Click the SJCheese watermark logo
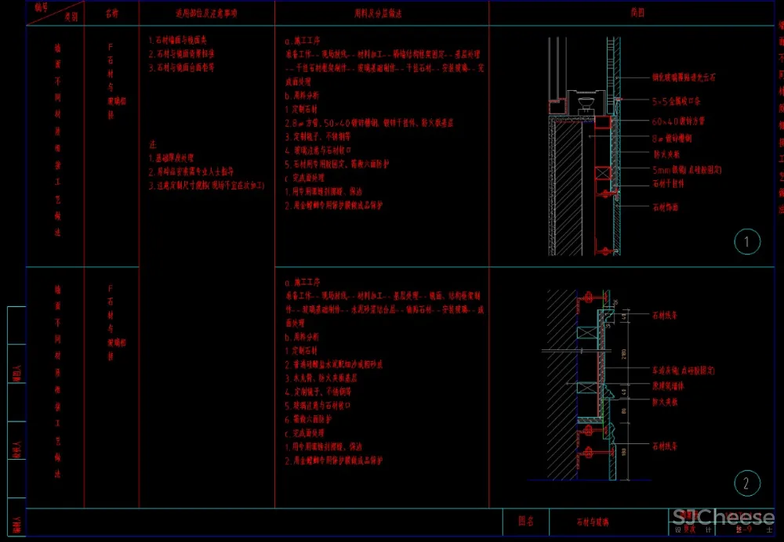This screenshot has width=784, height=542. click(x=723, y=517)
